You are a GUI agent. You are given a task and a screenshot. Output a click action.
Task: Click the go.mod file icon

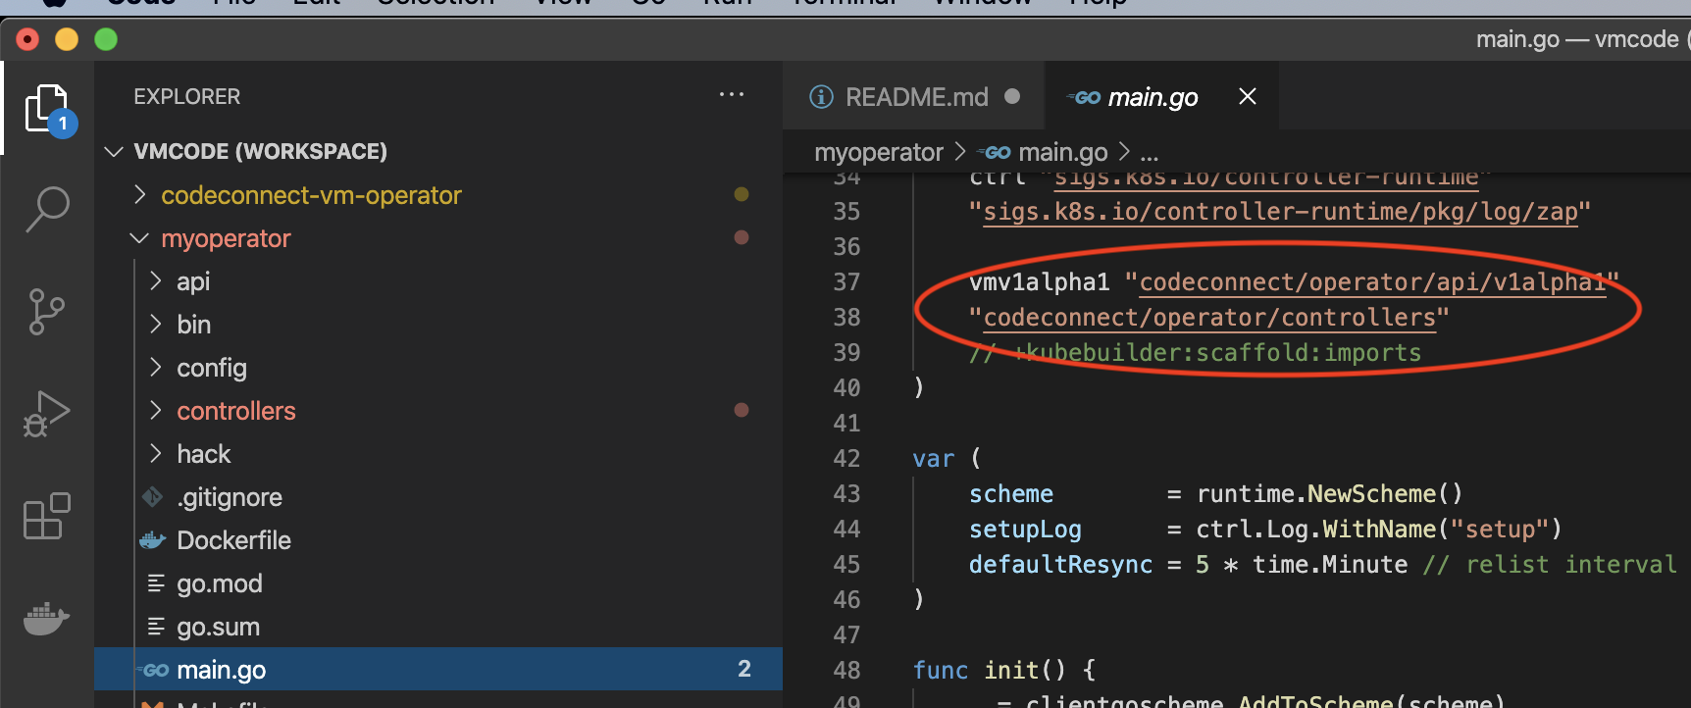155,583
